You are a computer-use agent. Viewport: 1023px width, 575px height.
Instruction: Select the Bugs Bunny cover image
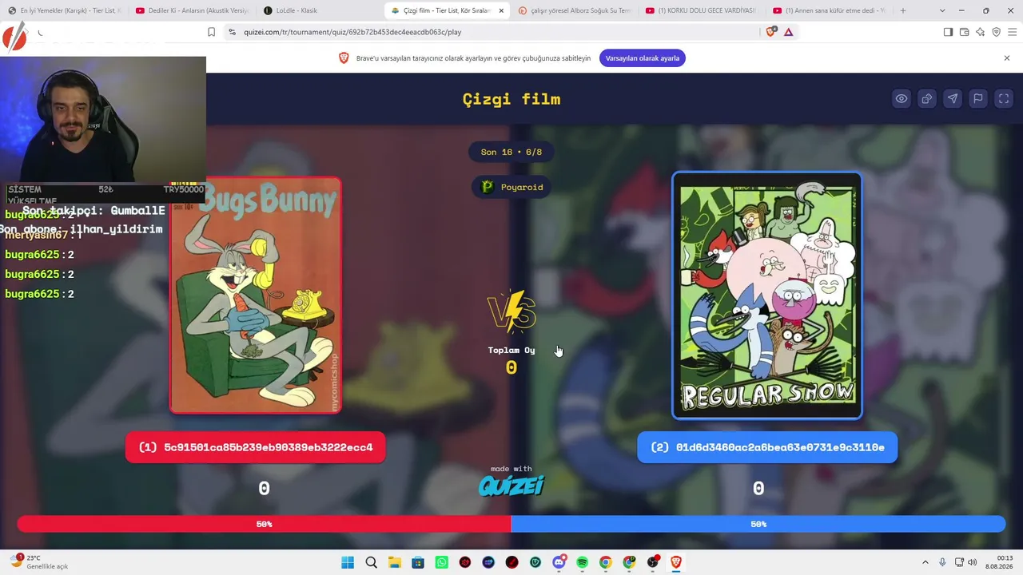256,295
